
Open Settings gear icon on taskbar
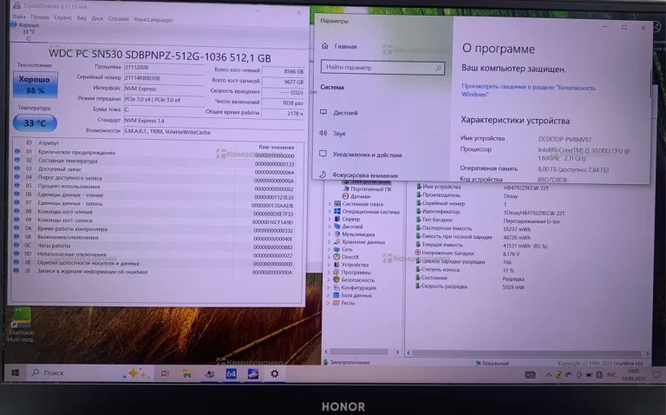[275, 373]
